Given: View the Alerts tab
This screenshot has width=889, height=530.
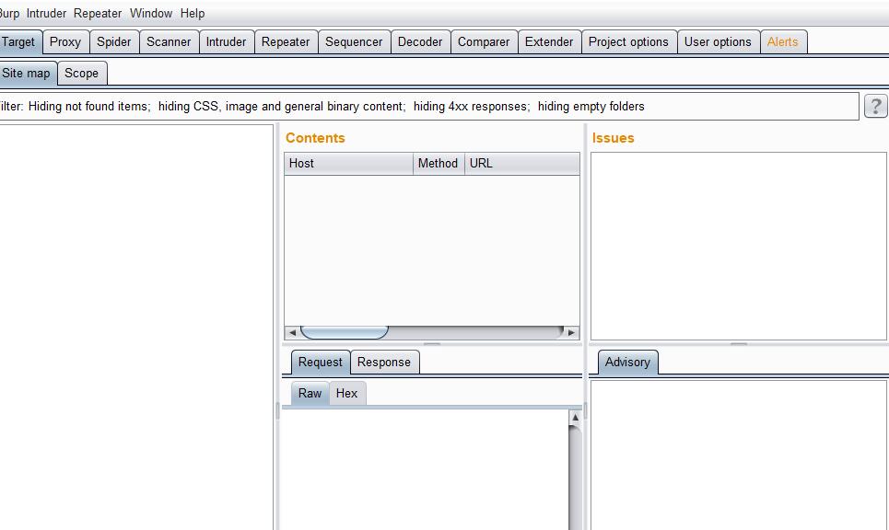Looking at the screenshot, I should click(783, 42).
